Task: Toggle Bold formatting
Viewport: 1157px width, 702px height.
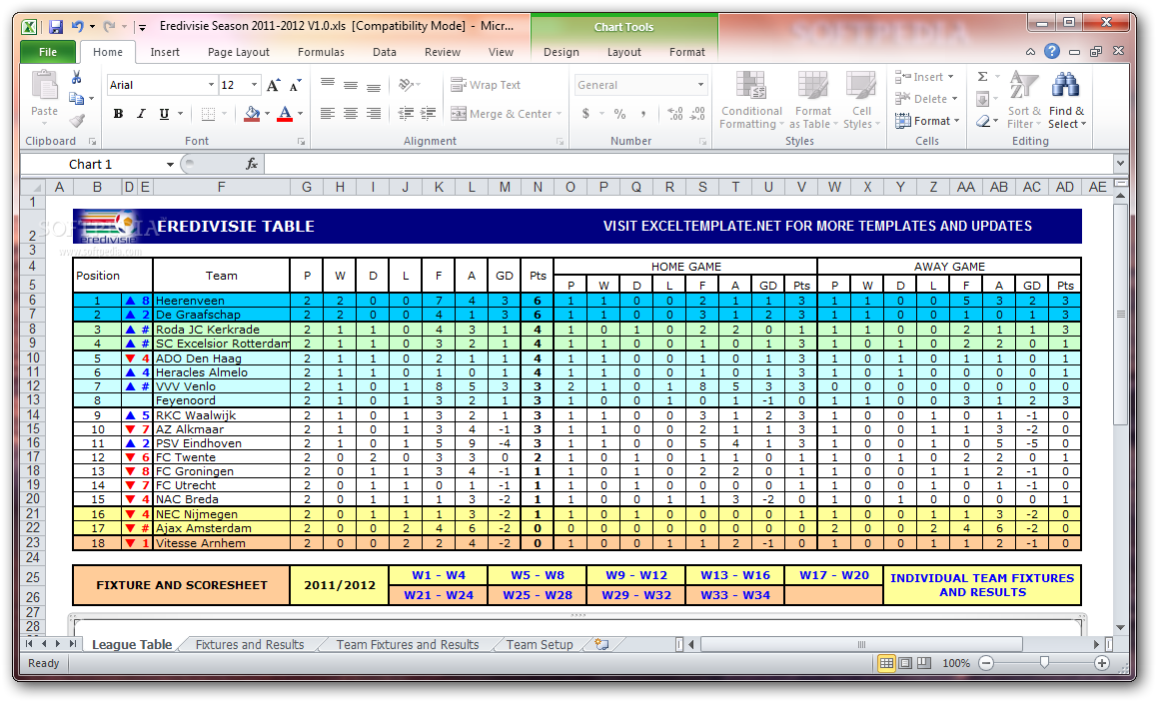Action: (x=118, y=114)
